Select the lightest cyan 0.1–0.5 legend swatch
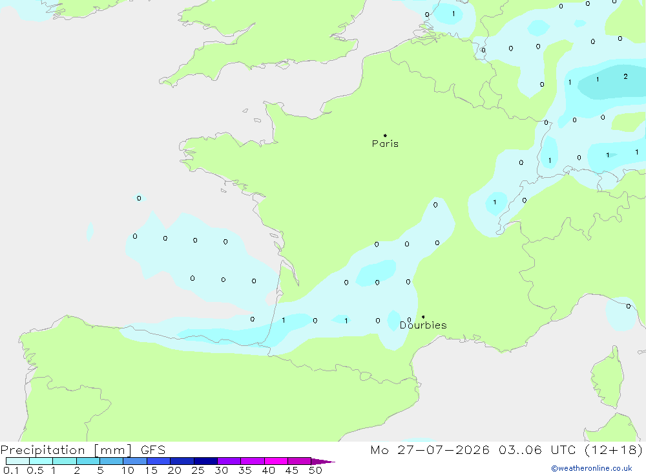The width and height of the screenshot is (646, 474). pos(17,461)
